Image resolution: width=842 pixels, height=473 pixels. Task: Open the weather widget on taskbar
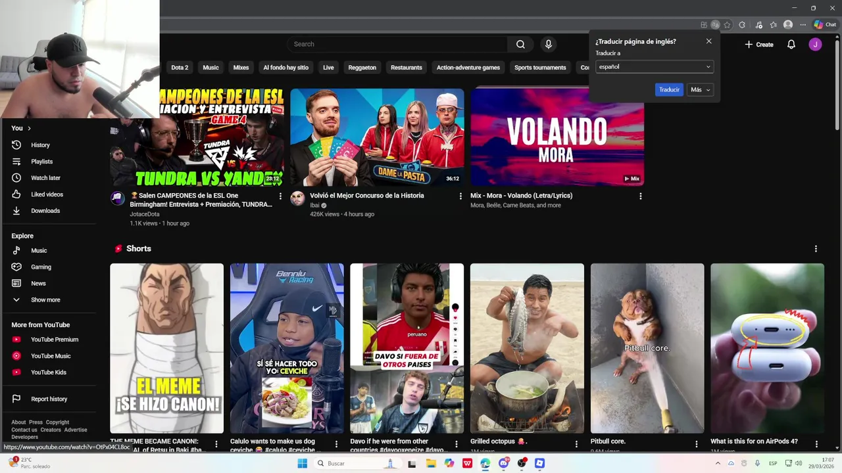coord(30,463)
